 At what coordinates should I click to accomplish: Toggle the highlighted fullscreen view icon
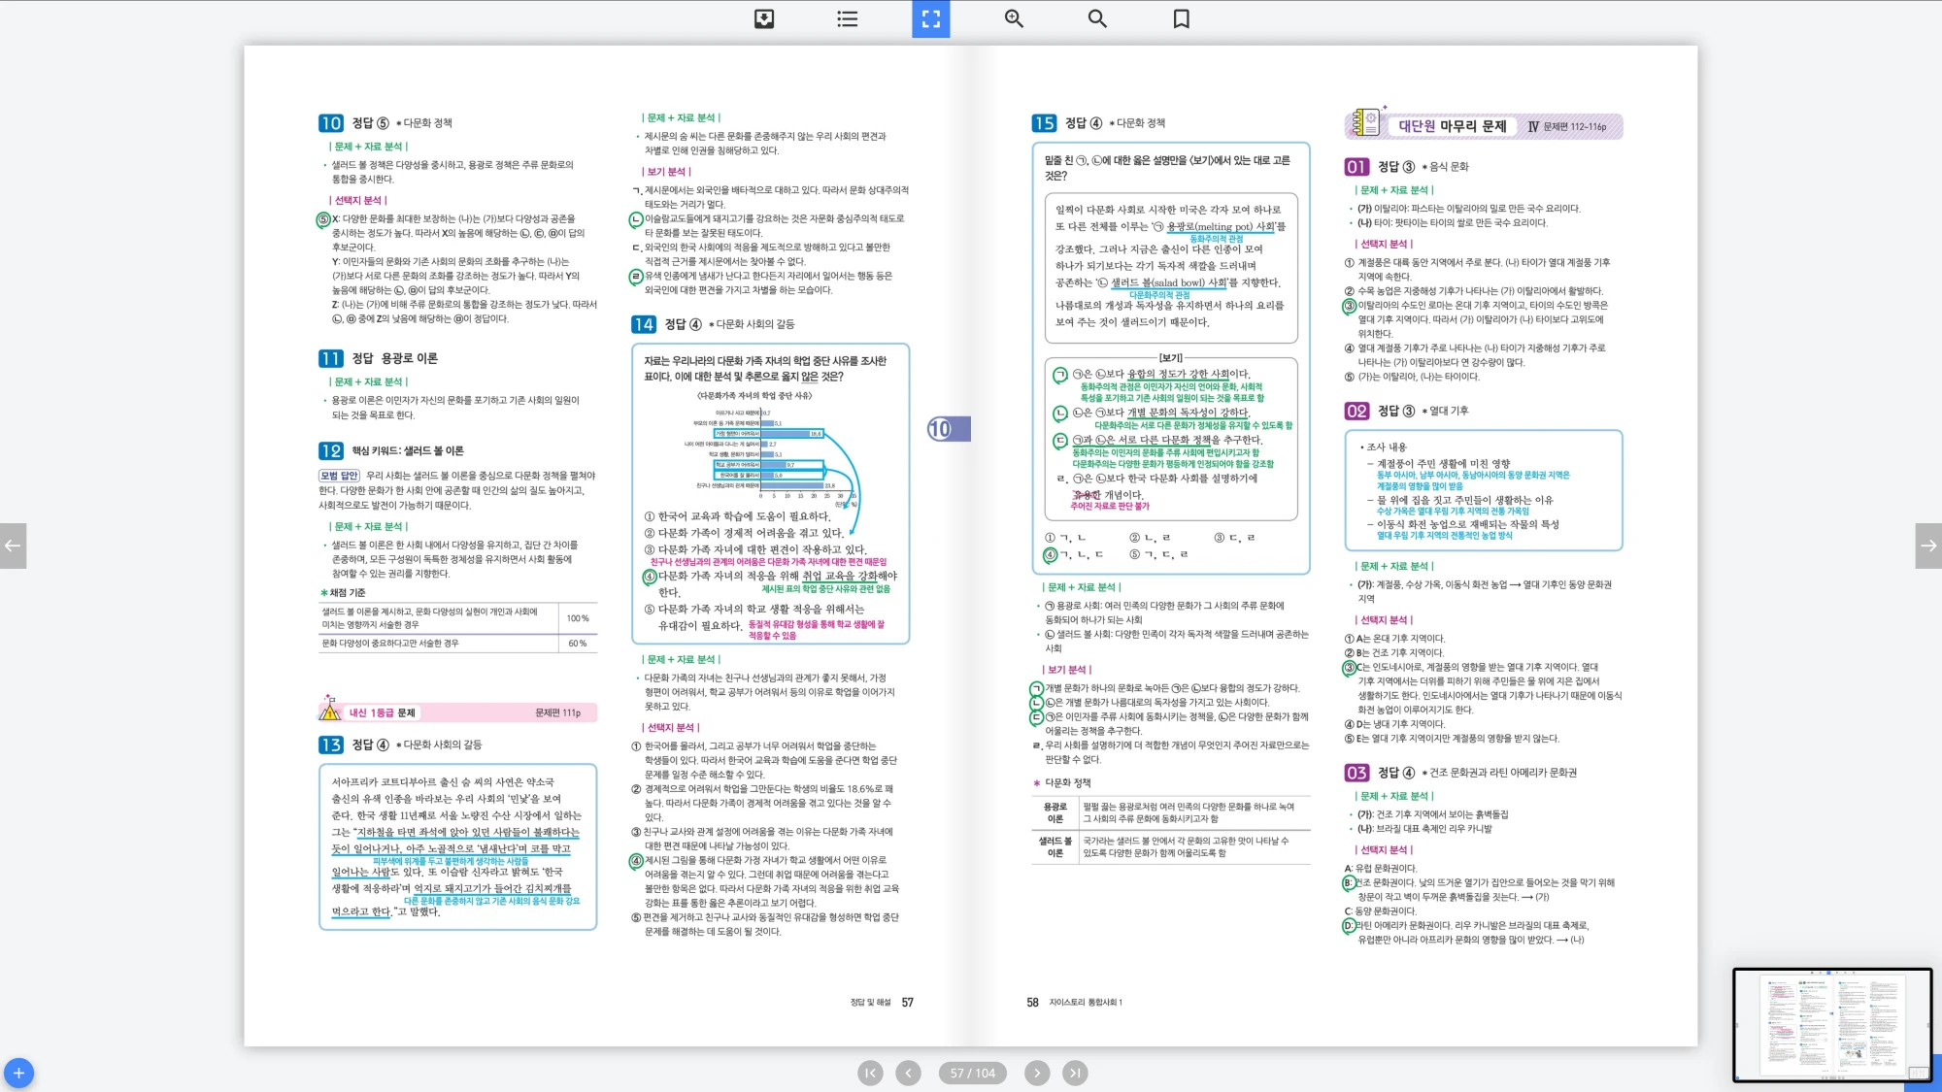[x=930, y=18]
